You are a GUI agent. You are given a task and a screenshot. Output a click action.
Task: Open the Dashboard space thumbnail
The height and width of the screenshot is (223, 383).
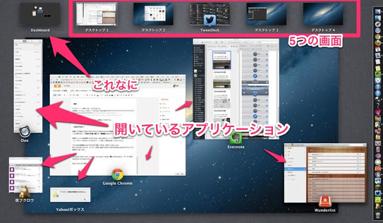click(40, 14)
